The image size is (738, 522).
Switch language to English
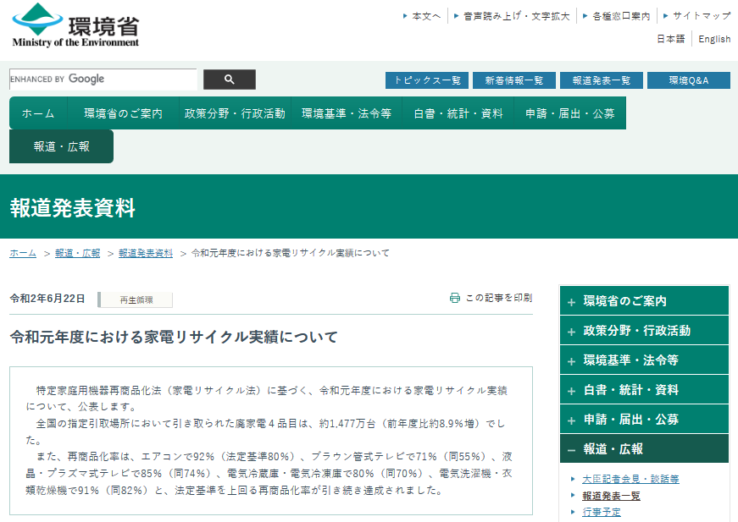pos(714,39)
